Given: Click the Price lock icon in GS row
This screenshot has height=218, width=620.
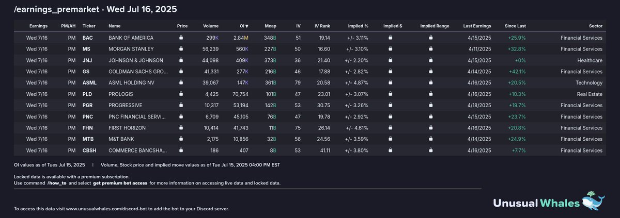Looking at the screenshot, I should click(x=181, y=72).
